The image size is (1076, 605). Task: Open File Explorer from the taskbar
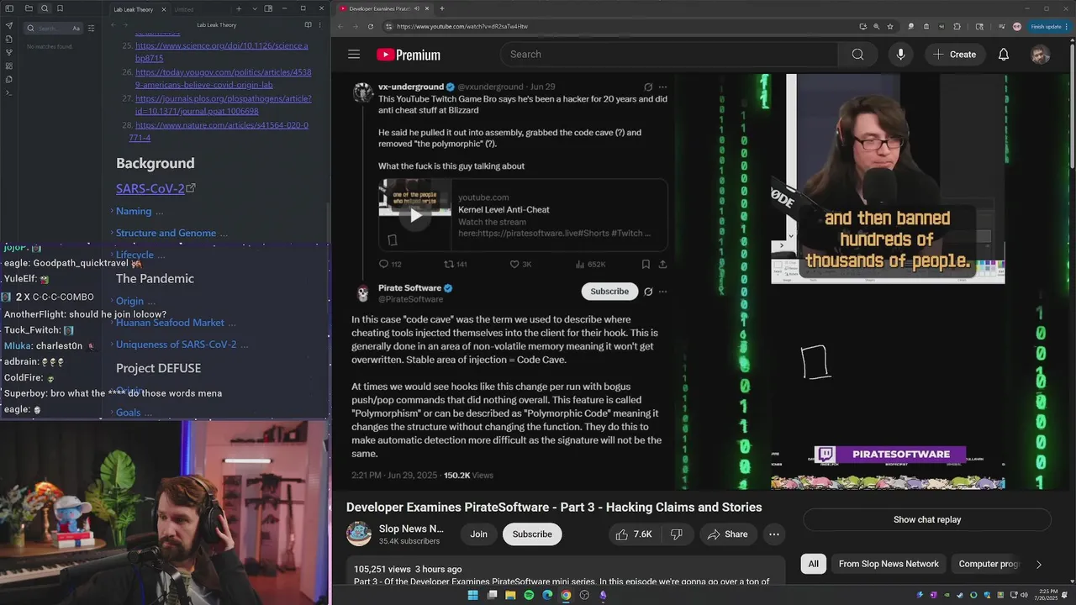pyautogui.click(x=510, y=595)
